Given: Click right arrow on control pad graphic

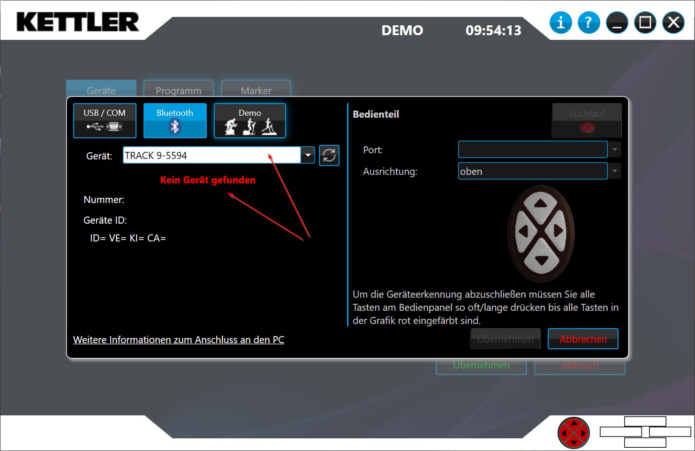Looking at the screenshot, I should 559,231.
